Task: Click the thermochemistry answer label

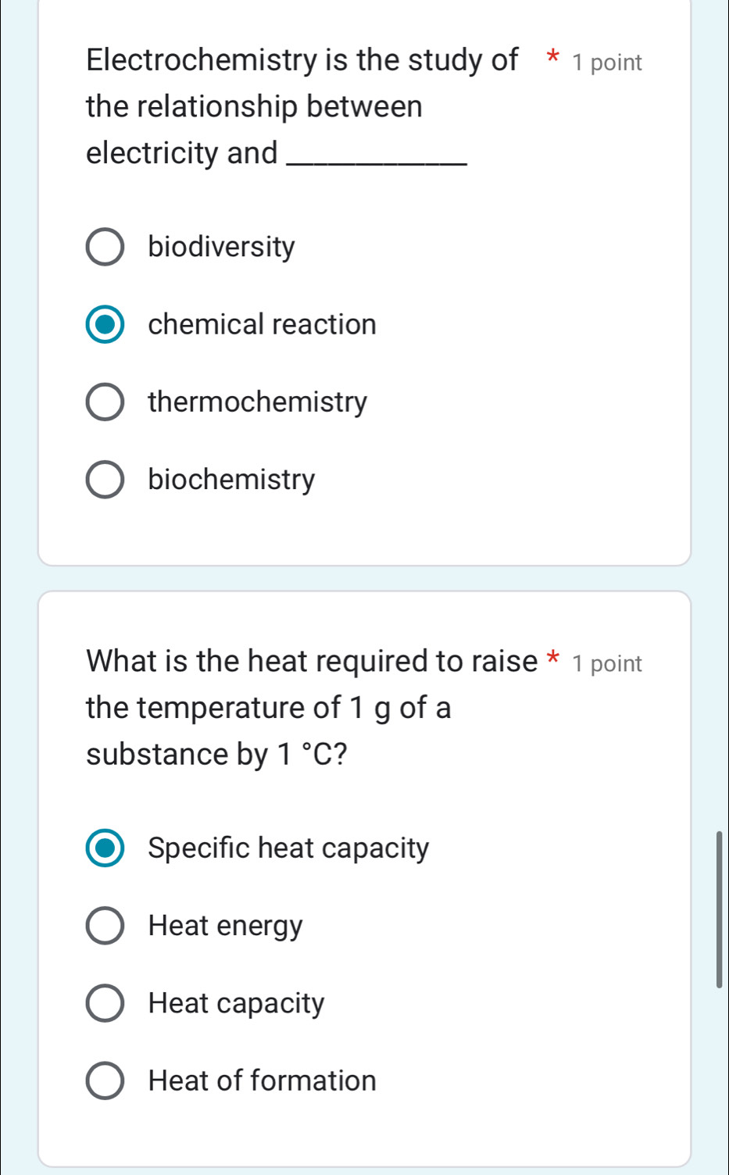Action: [257, 402]
